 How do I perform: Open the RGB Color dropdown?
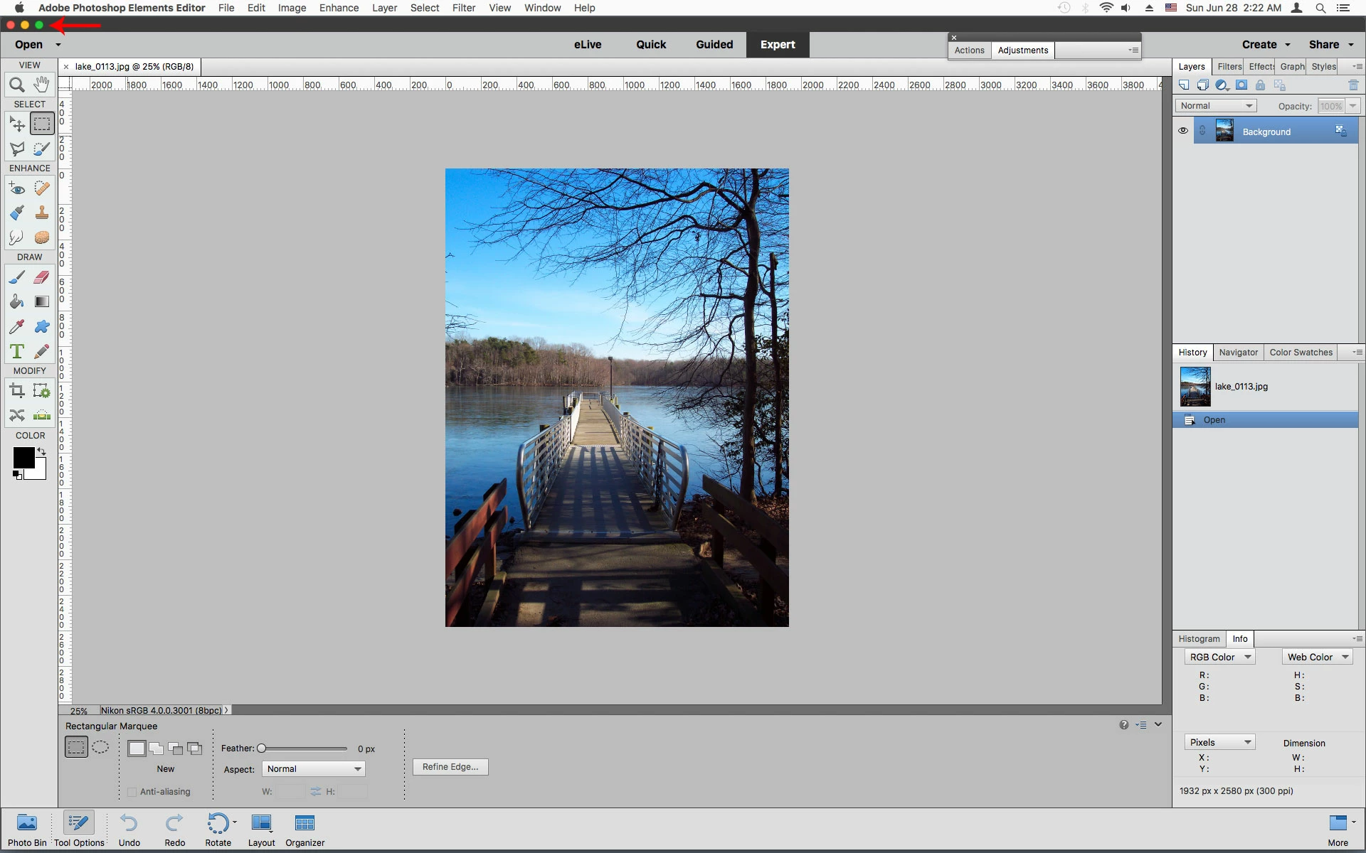point(1219,657)
